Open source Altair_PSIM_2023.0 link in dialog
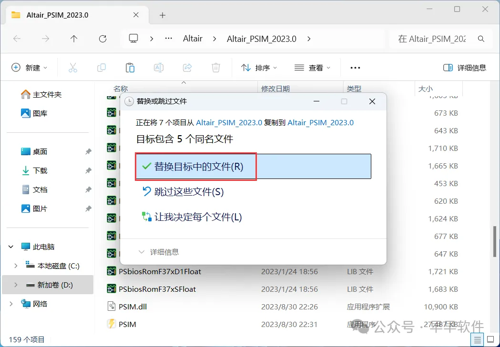 [x=229, y=122]
